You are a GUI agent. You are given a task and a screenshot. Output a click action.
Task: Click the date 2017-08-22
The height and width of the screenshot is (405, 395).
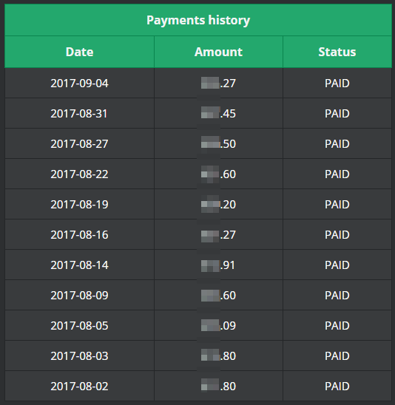[79, 174]
